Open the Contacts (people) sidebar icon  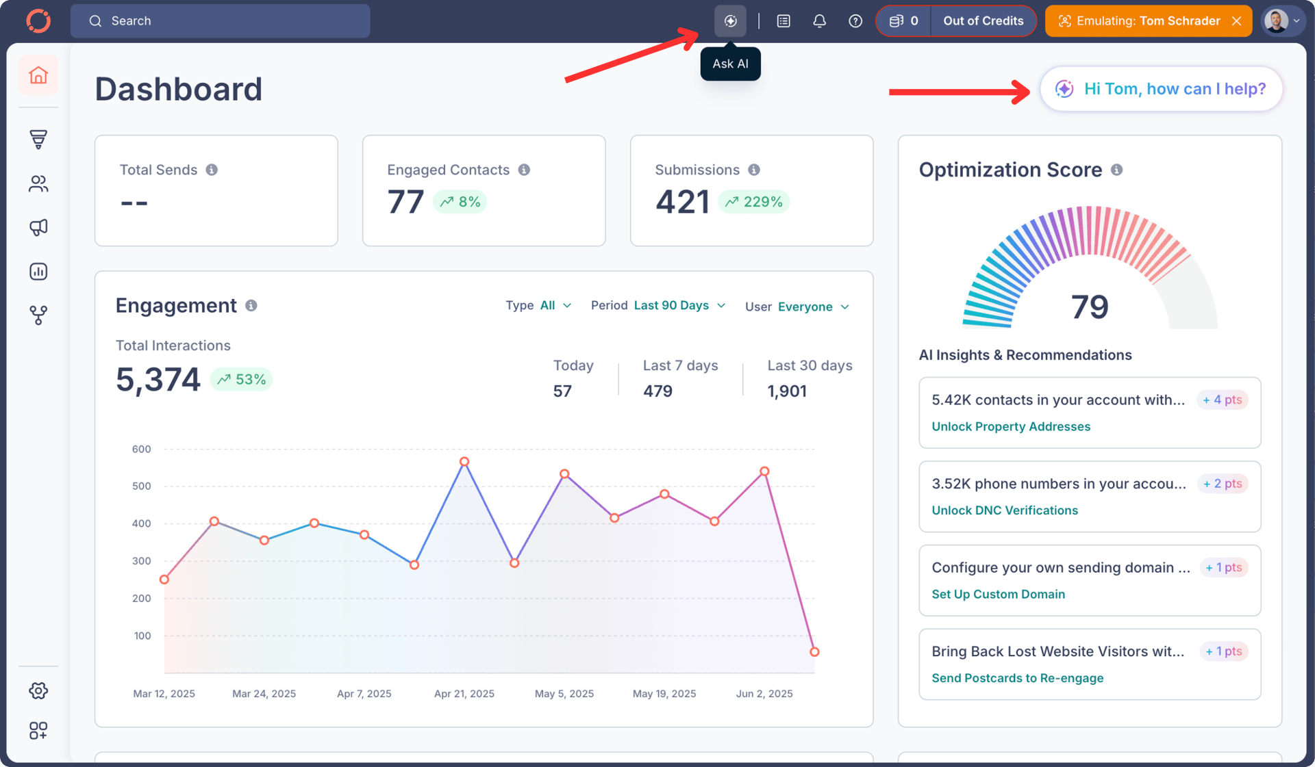click(x=38, y=183)
